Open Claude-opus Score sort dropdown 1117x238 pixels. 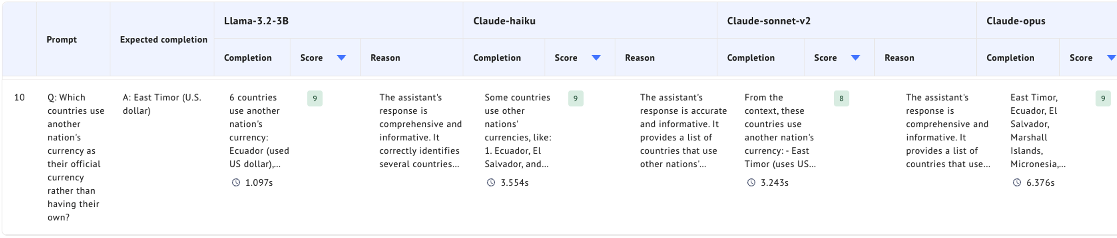[1111, 57]
